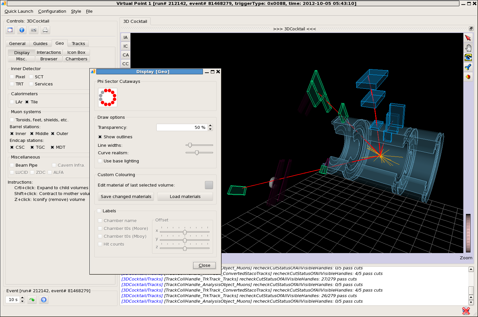Image resolution: width=478 pixels, height=317 pixels.
Task: Click the 10 s event interval field
Action: [x=13, y=300]
